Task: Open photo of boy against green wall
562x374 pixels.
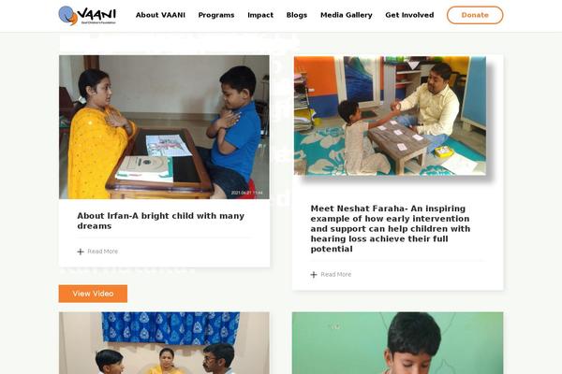Action: point(397,343)
